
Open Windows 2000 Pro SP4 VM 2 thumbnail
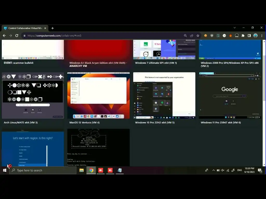click(x=230, y=49)
